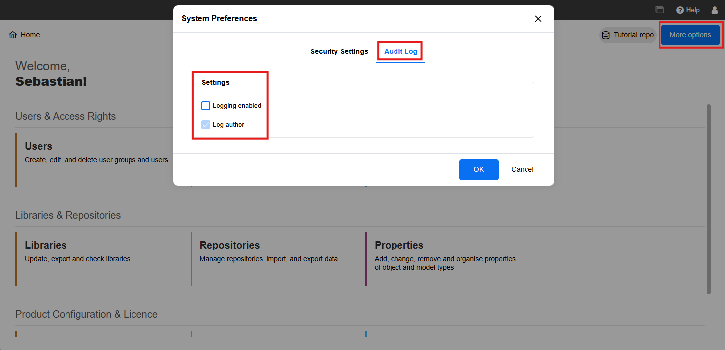725x350 pixels.
Task: Click the Help question mark icon
Action: click(x=679, y=10)
